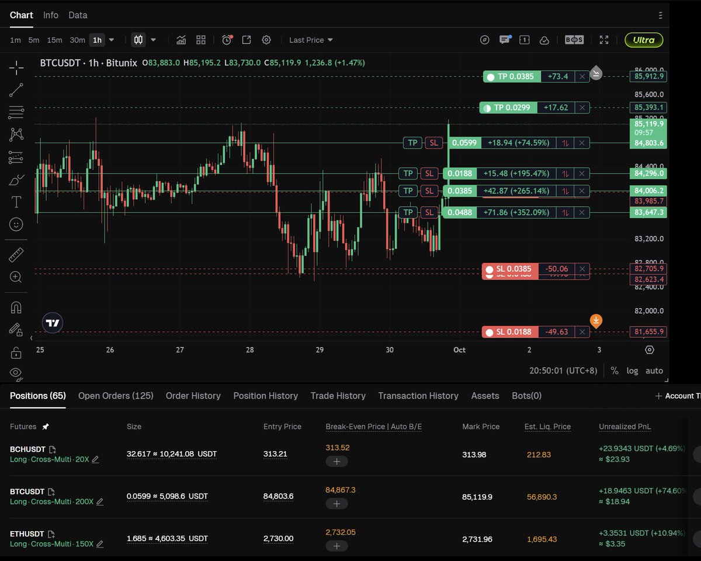Viewport: 701px width, 561px height.
Task: Open the chat message icon
Action: tap(505, 40)
